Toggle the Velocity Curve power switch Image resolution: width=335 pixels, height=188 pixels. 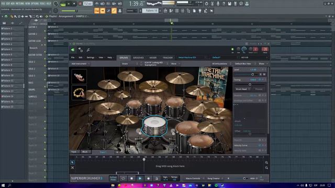[x=260, y=145]
